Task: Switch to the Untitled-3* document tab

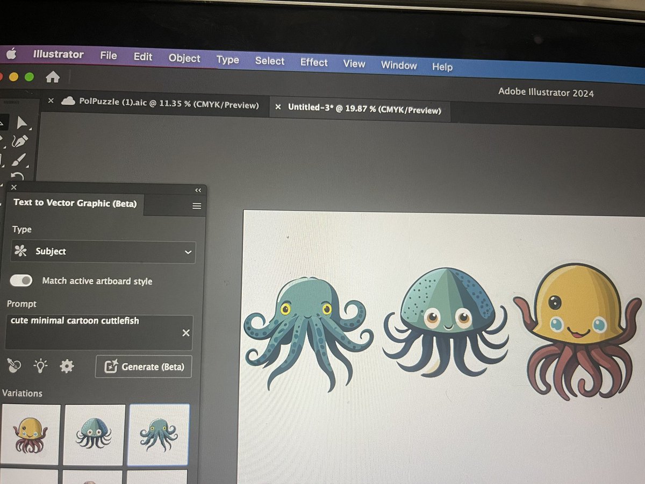Action: pyautogui.click(x=359, y=109)
